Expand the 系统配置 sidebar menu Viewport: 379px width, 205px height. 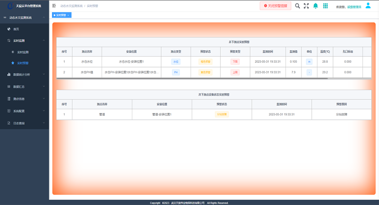24,111
